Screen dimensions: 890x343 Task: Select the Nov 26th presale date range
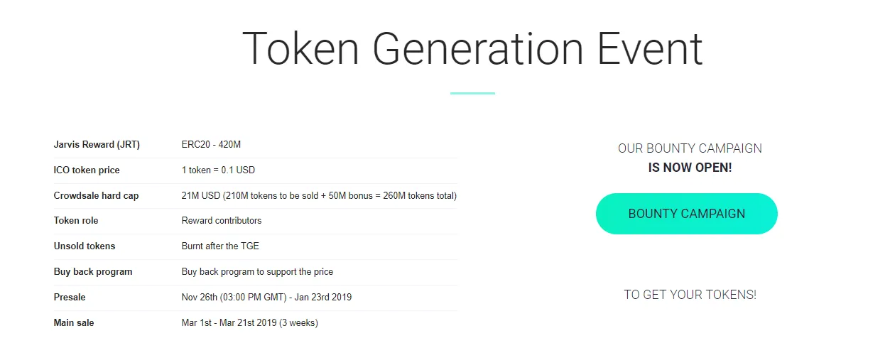coord(266,298)
